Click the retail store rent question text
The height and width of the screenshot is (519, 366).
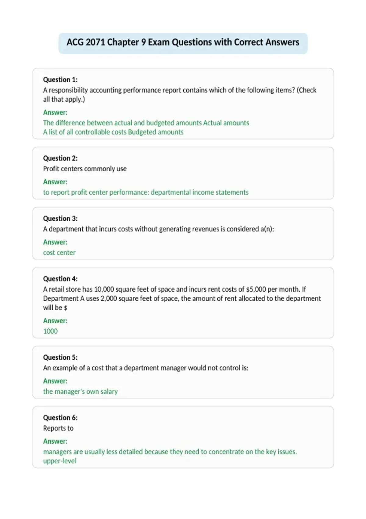182,298
